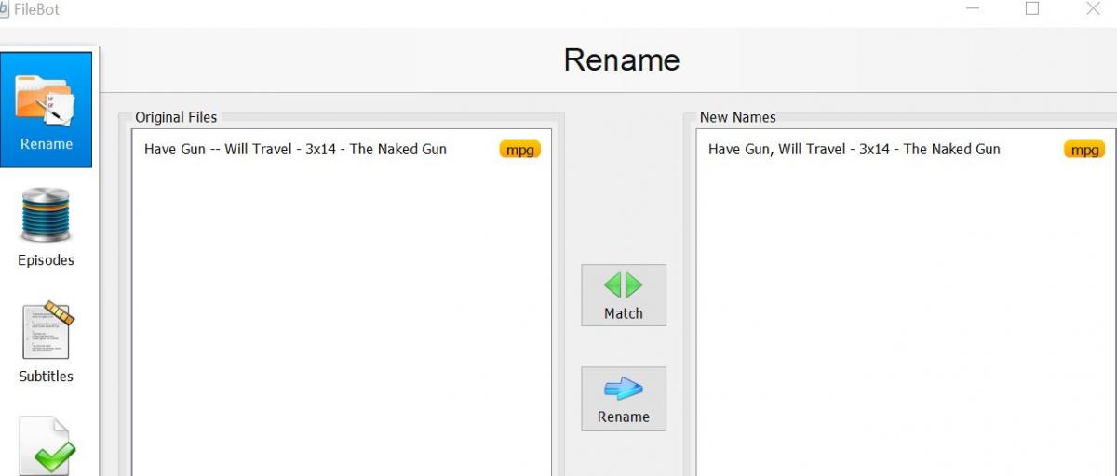Click the mpg badge in New Names
This screenshot has width=1117, height=476.
1083,150
